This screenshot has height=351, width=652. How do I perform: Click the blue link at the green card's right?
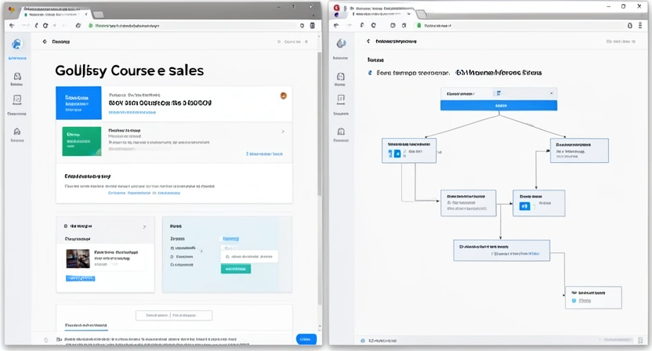point(264,154)
